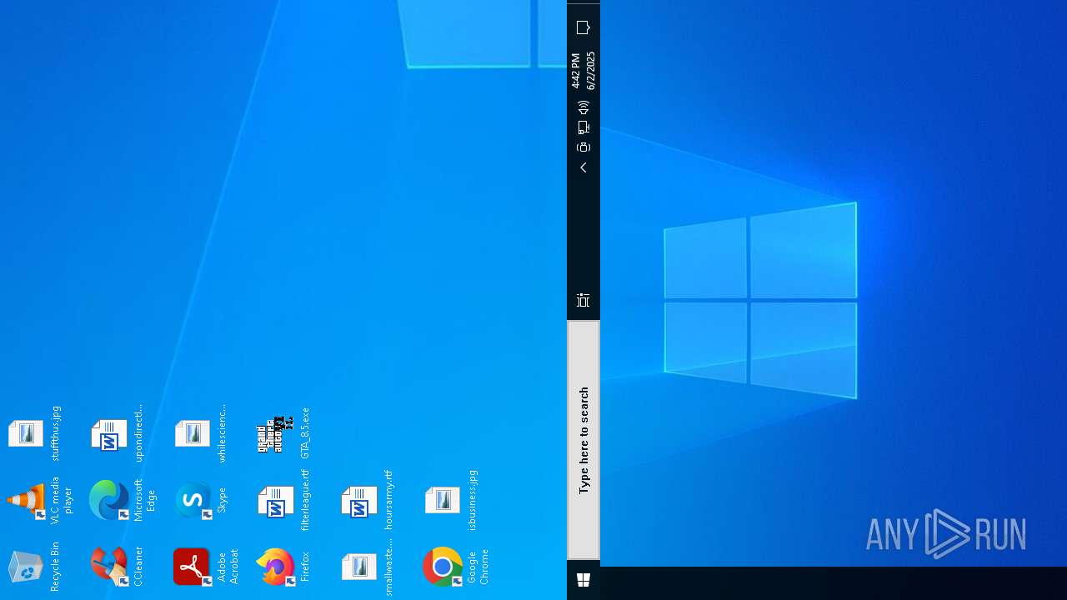
Task: Select the filterleague.rtf document icon
Action: [x=276, y=501]
